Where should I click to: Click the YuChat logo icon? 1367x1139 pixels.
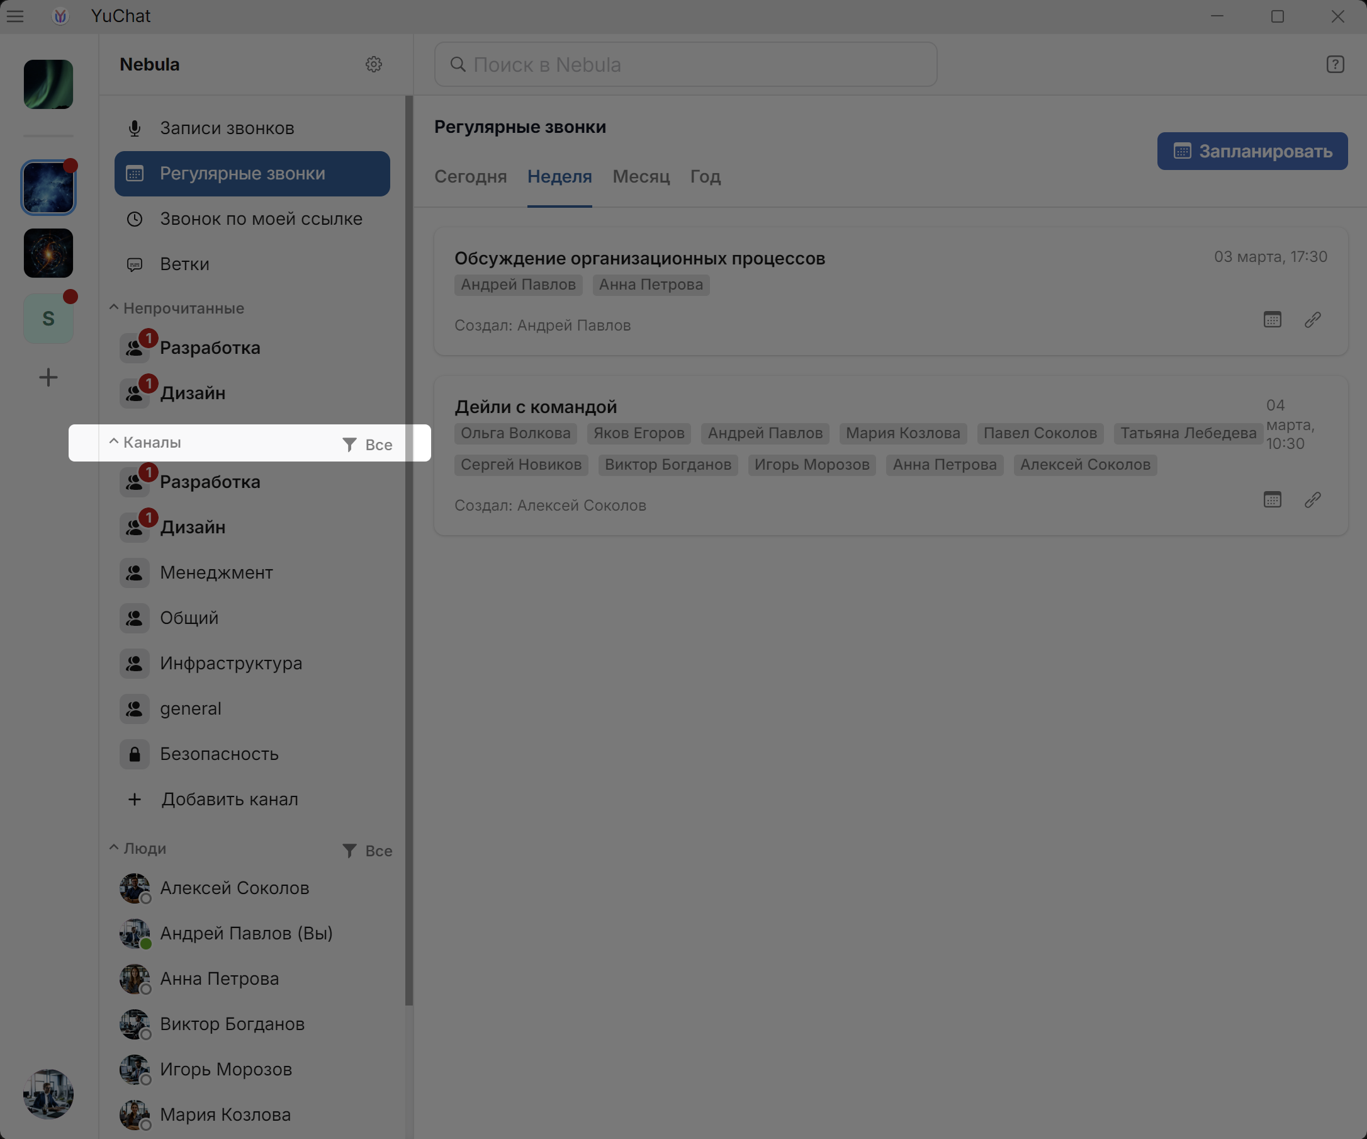tap(60, 16)
